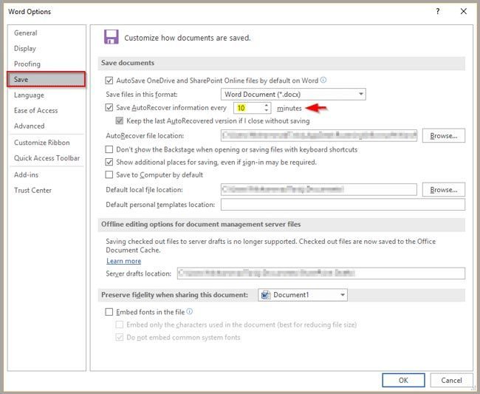The height and width of the screenshot is (394, 480).
Task: Select the Proofing category
Action: click(x=27, y=64)
